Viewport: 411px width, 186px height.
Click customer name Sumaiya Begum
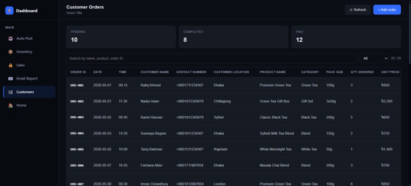point(153,134)
